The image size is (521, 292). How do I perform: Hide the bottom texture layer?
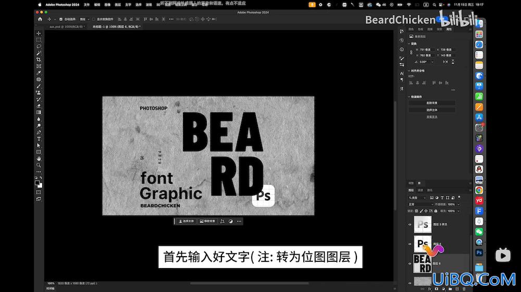tap(410, 283)
